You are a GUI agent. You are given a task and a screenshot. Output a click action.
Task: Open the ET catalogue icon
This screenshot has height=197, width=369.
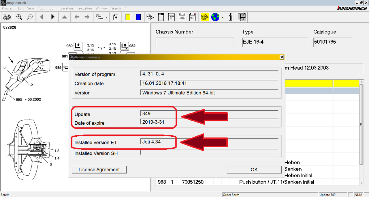click(x=172, y=17)
